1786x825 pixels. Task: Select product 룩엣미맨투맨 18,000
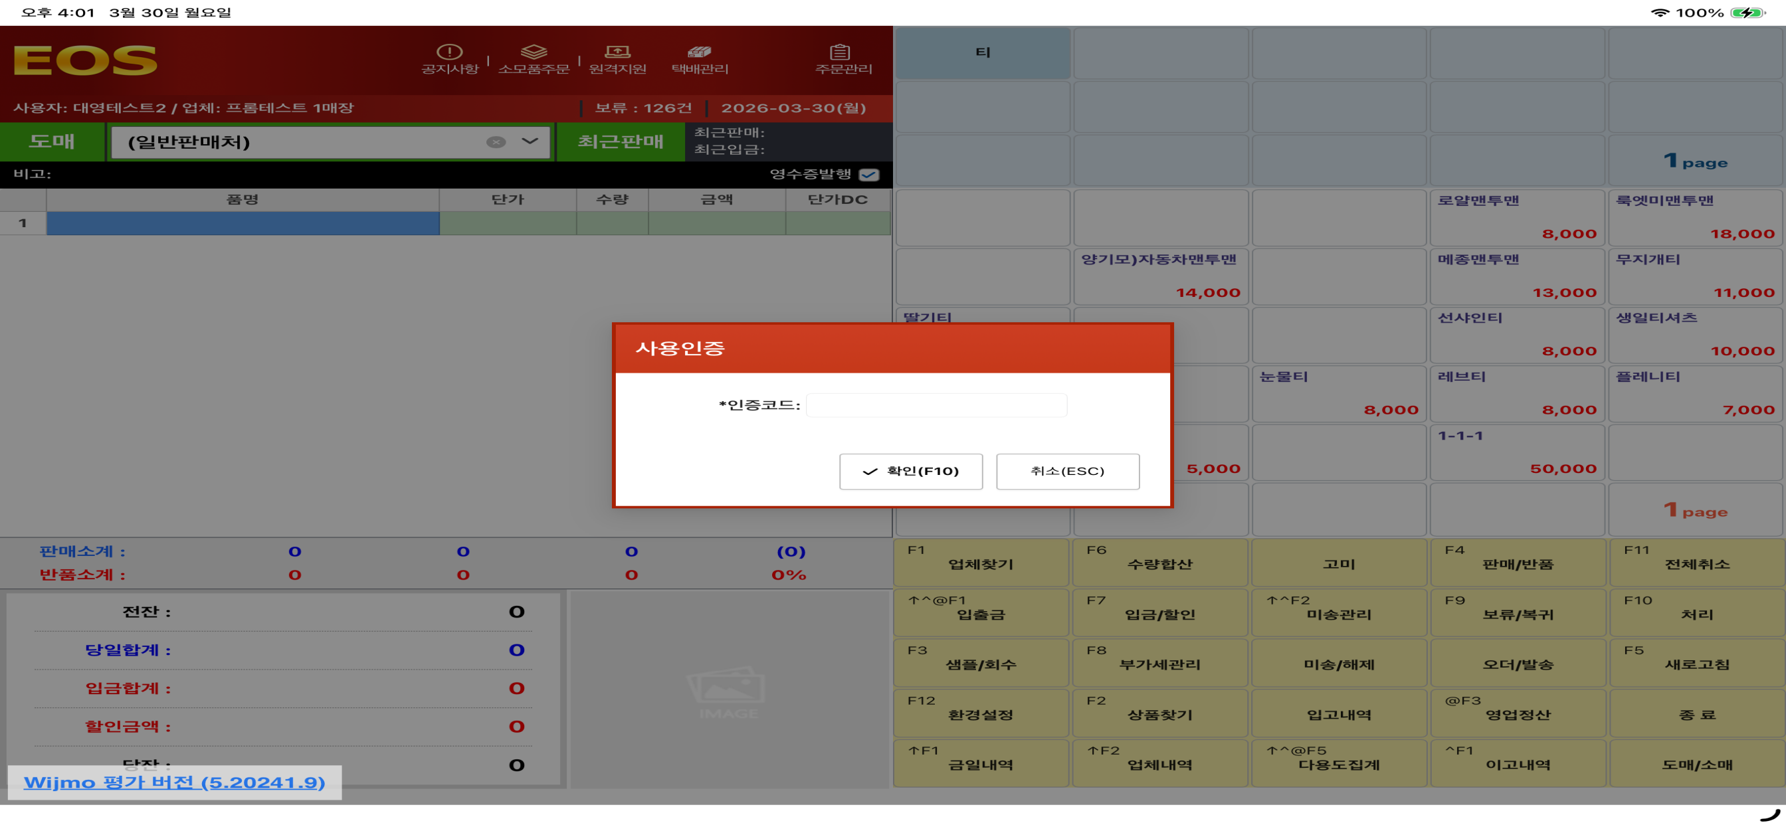(1695, 218)
